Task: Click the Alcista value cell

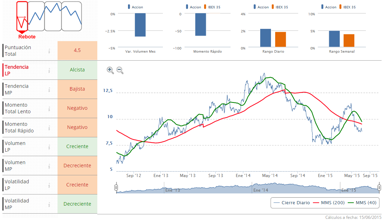Action: 77,70
